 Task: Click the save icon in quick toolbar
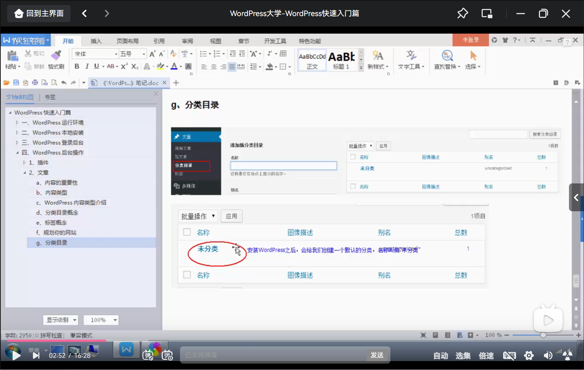tap(16, 83)
